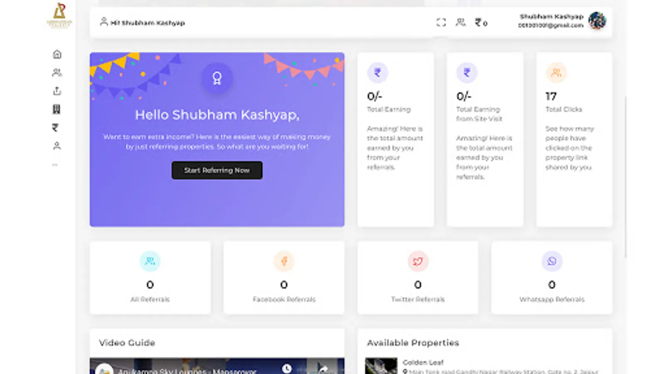Click the "Total Clicks" label
This screenshot has width=665, height=374.
point(564,109)
